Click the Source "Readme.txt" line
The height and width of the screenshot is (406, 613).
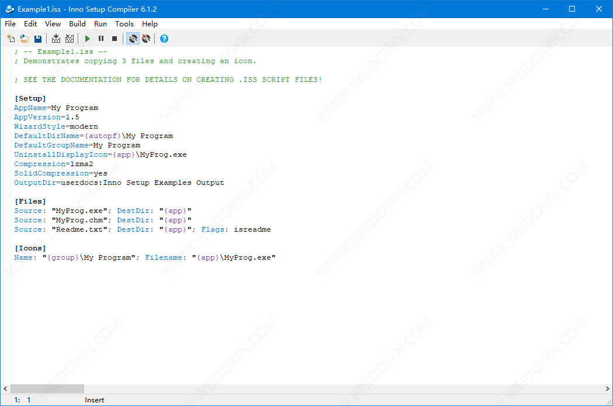tap(143, 229)
